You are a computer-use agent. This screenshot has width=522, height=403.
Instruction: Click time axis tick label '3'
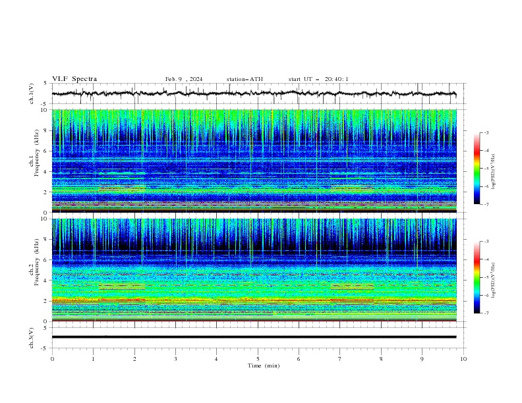point(175,359)
